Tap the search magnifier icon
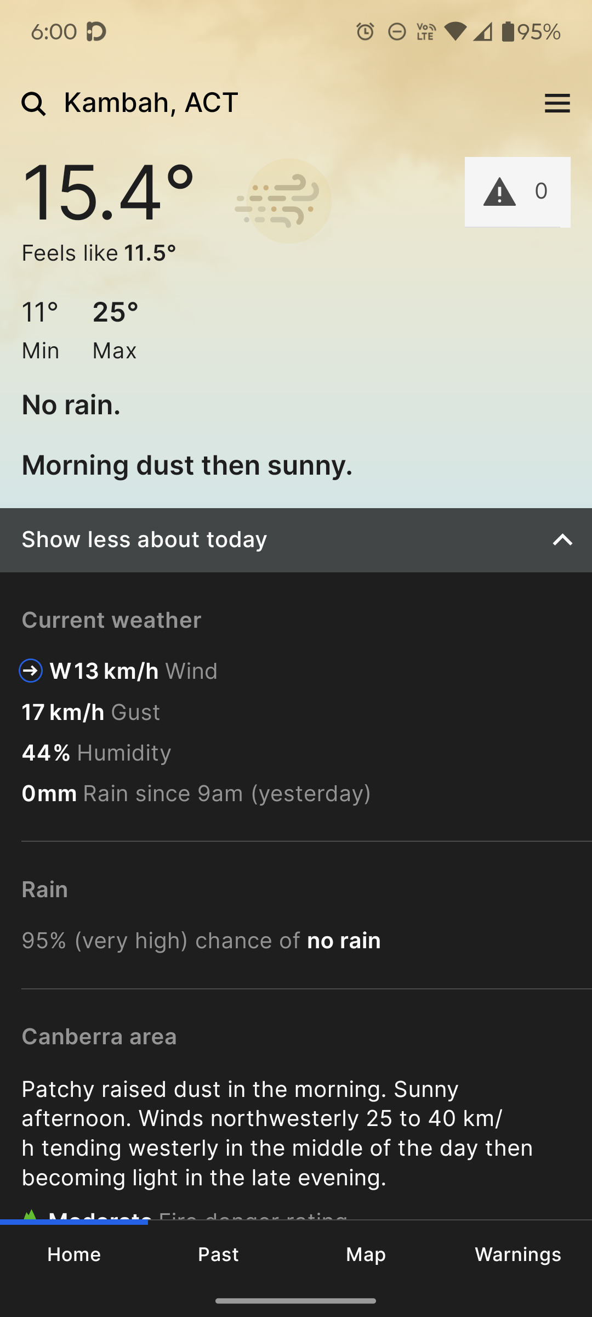The image size is (592, 1317). tap(33, 103)
